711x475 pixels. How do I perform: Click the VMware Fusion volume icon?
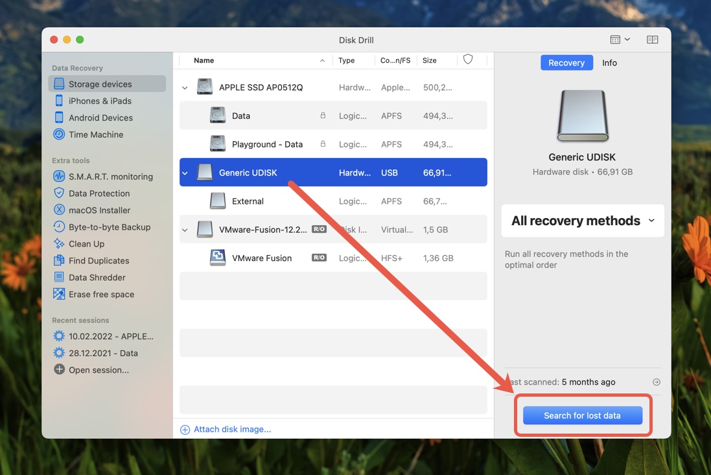pos(218,258)
